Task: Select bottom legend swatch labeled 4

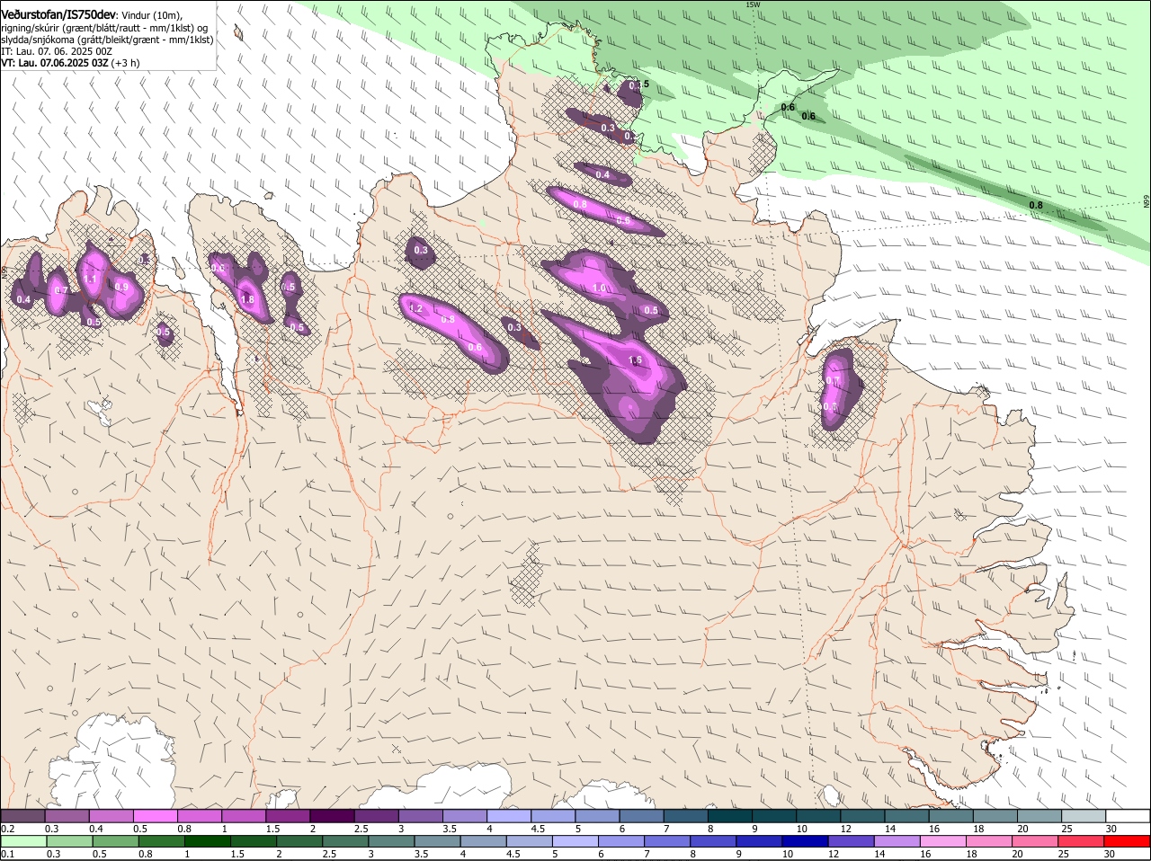Action: (484, 841)
